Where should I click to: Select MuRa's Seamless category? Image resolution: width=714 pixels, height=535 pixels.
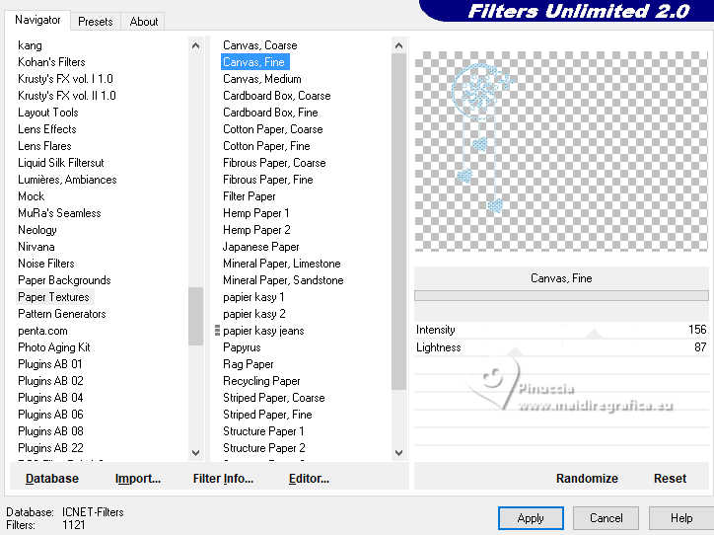(x=59, y=213)
